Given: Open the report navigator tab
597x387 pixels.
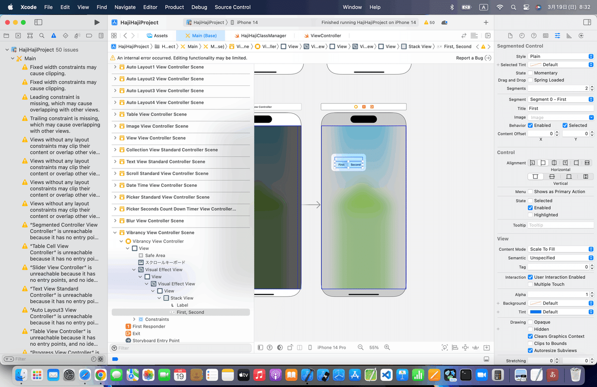Looking at the screenshot, I should 101,36.
